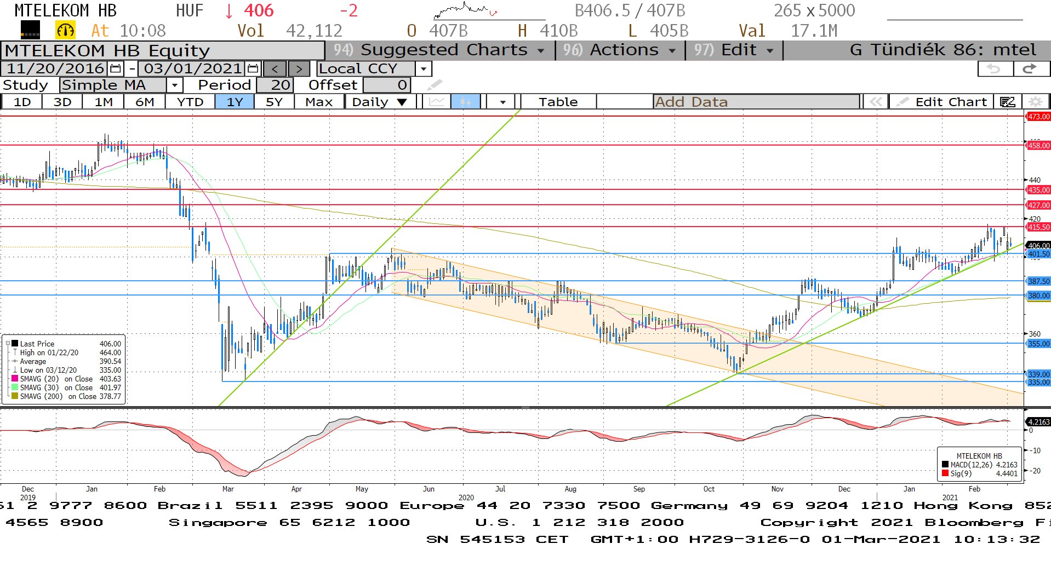
Task: Select the candlestick chart type icon
Action: click(466, 102)
